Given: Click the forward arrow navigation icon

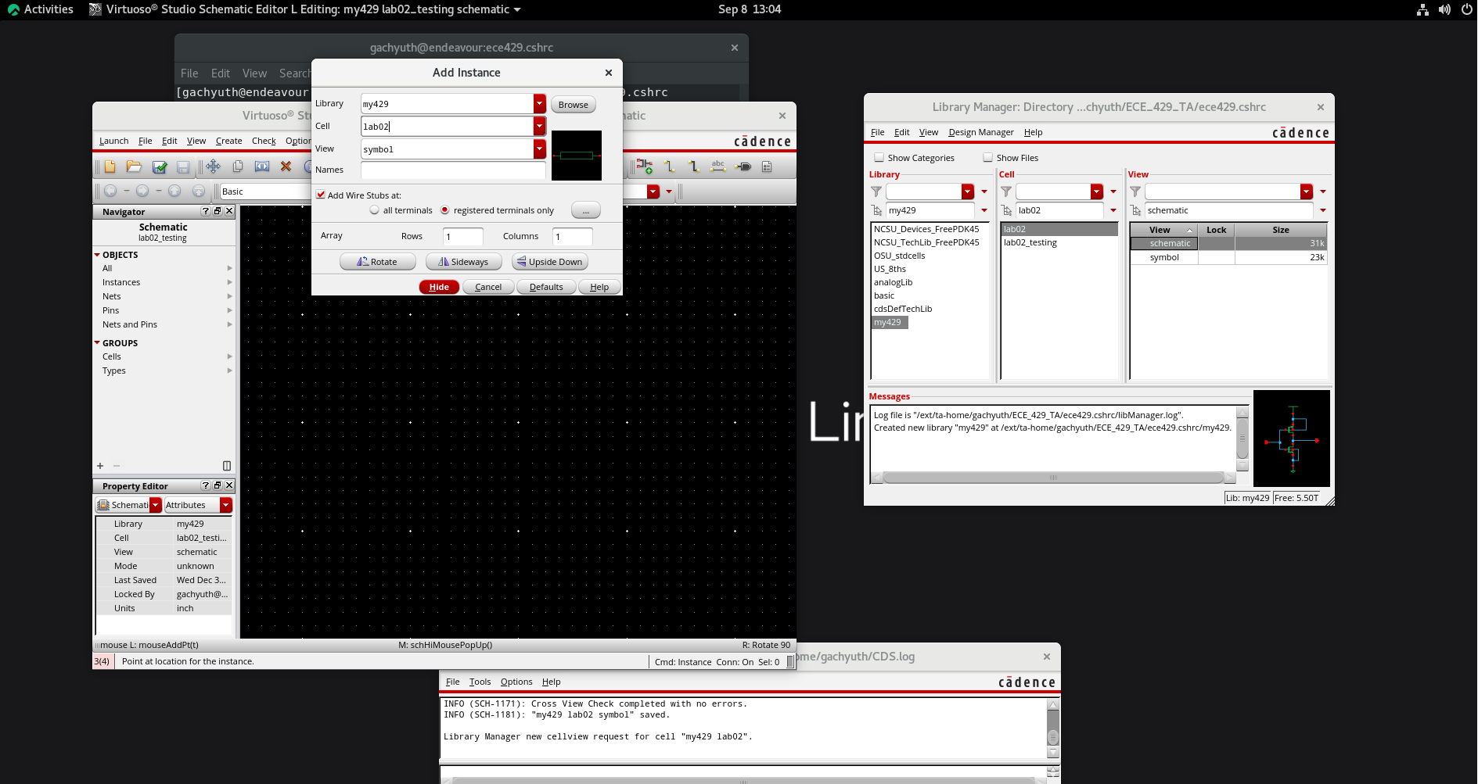Looking at the screenshot, I should click(x=142, y=191).
